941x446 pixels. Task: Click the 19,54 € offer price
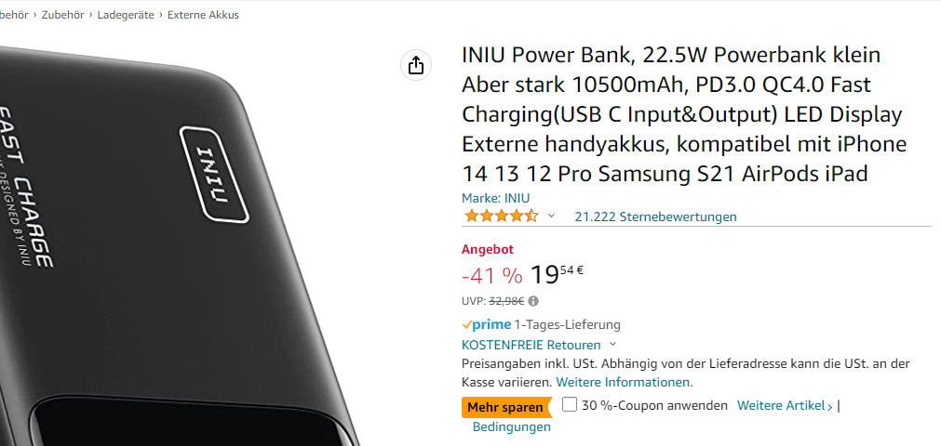pos(557,274)
